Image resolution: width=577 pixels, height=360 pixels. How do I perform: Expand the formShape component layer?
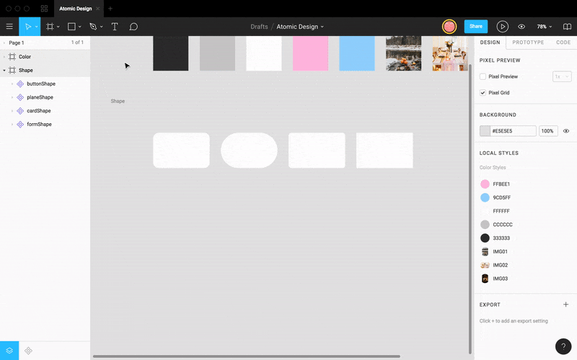click(x=12, y=125)
